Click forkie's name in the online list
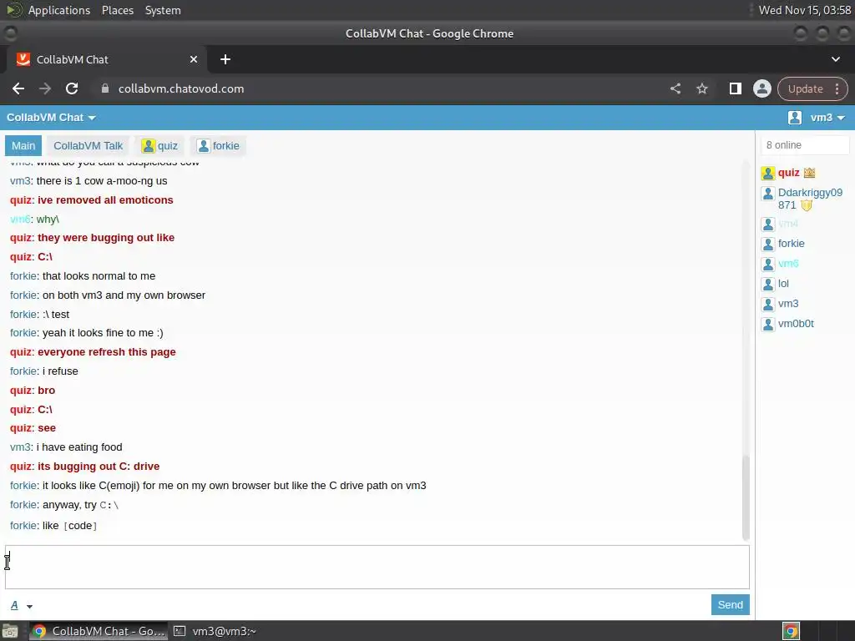This screenshot has height=641, width=855. (x=792, y=244)
